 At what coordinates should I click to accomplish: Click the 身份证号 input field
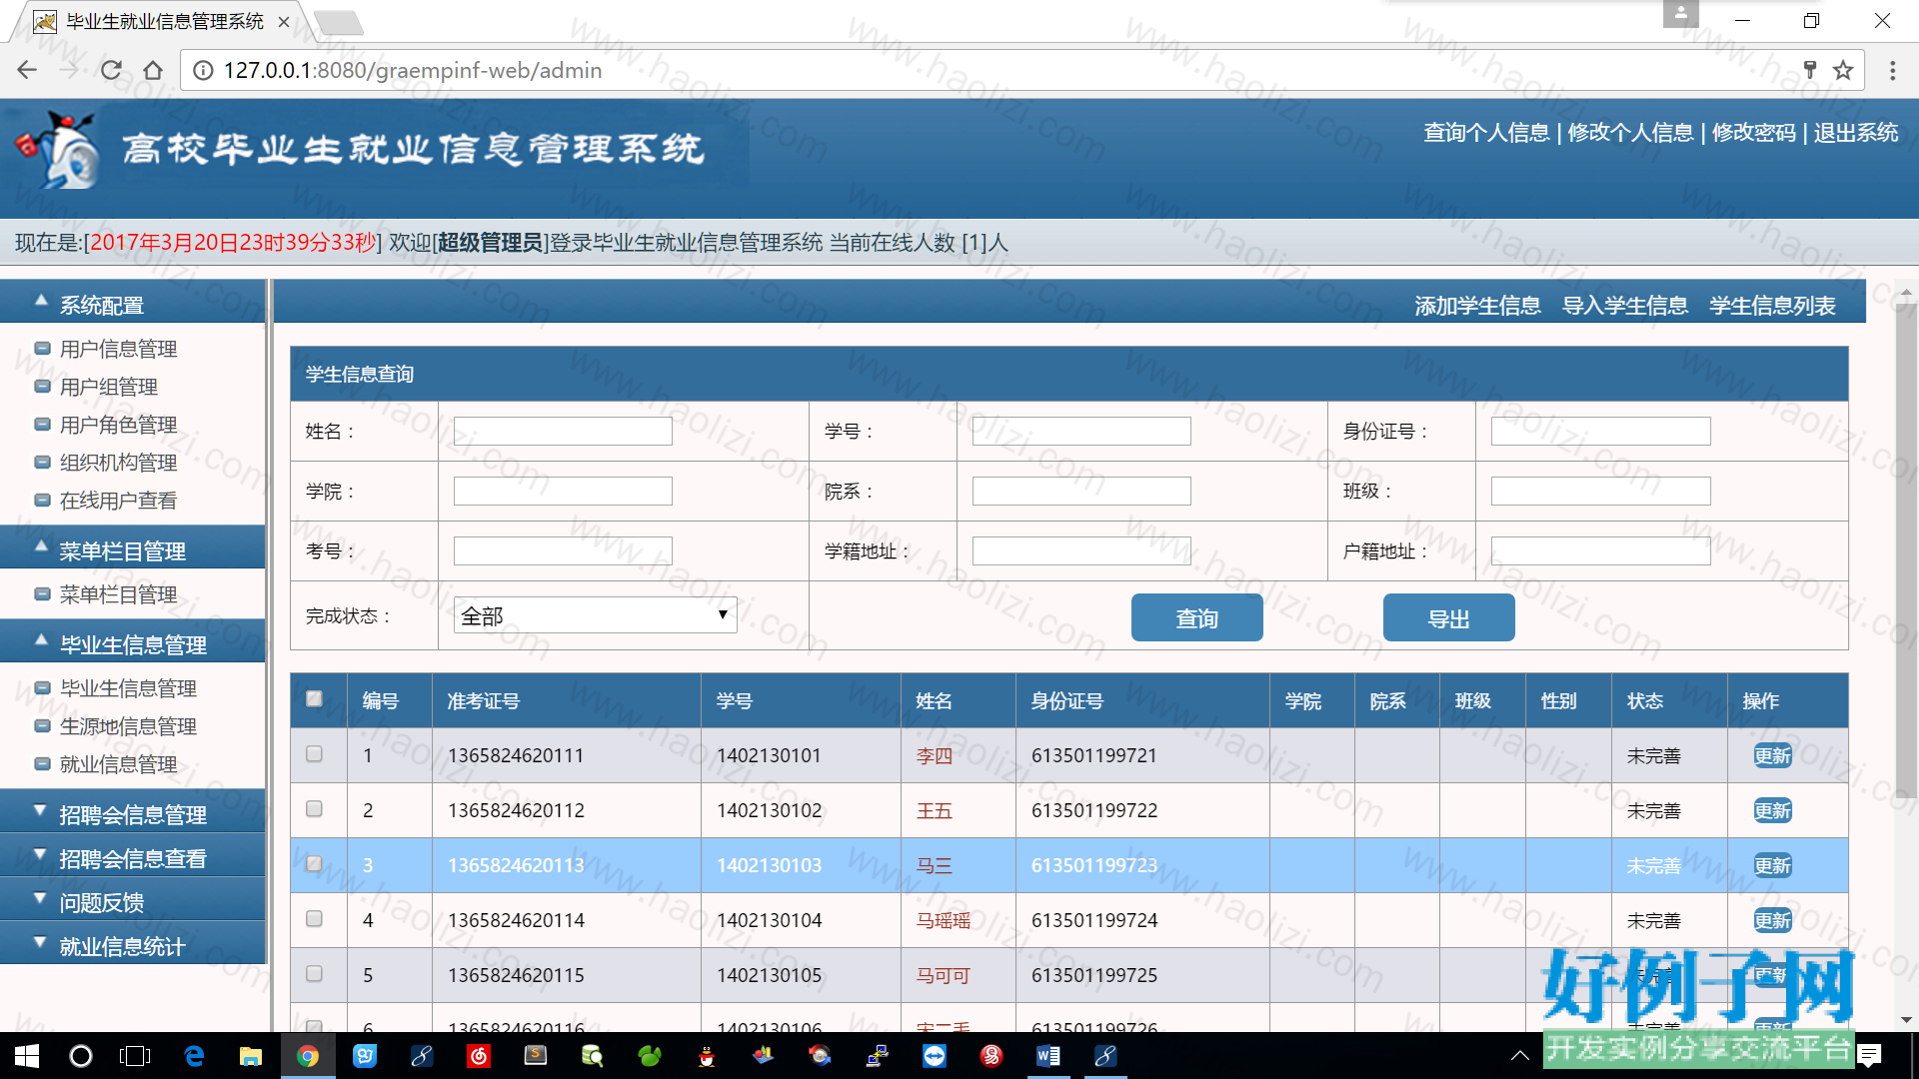(x=1600, y=432)
